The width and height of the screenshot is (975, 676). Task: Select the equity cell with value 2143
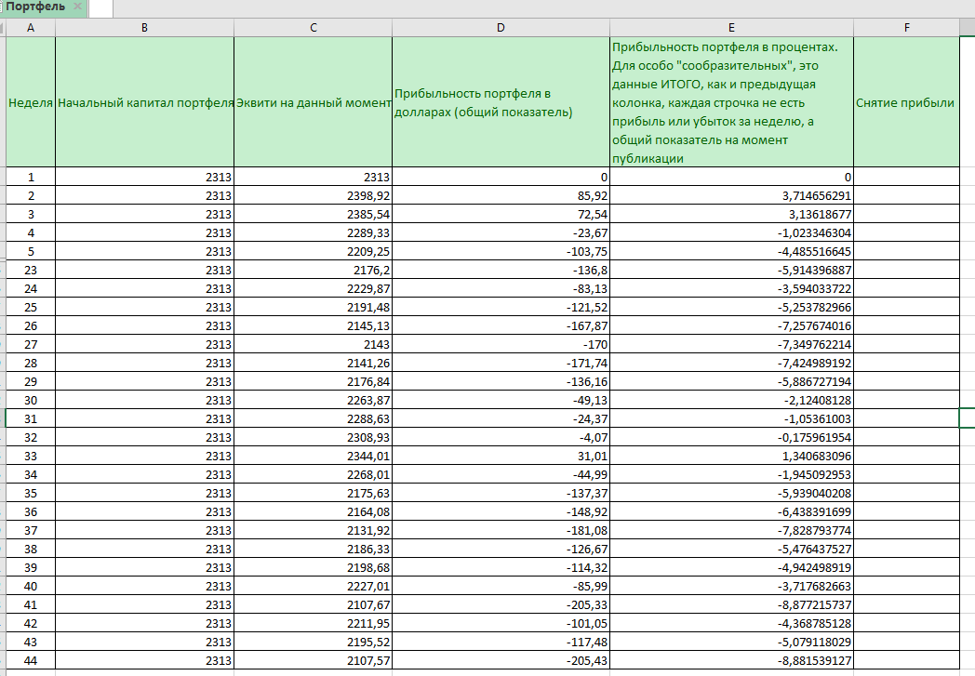click(314, 344)
